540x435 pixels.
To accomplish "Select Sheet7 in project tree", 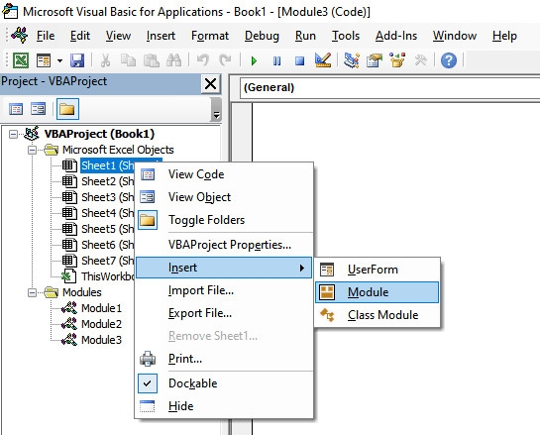I will 107,261.
